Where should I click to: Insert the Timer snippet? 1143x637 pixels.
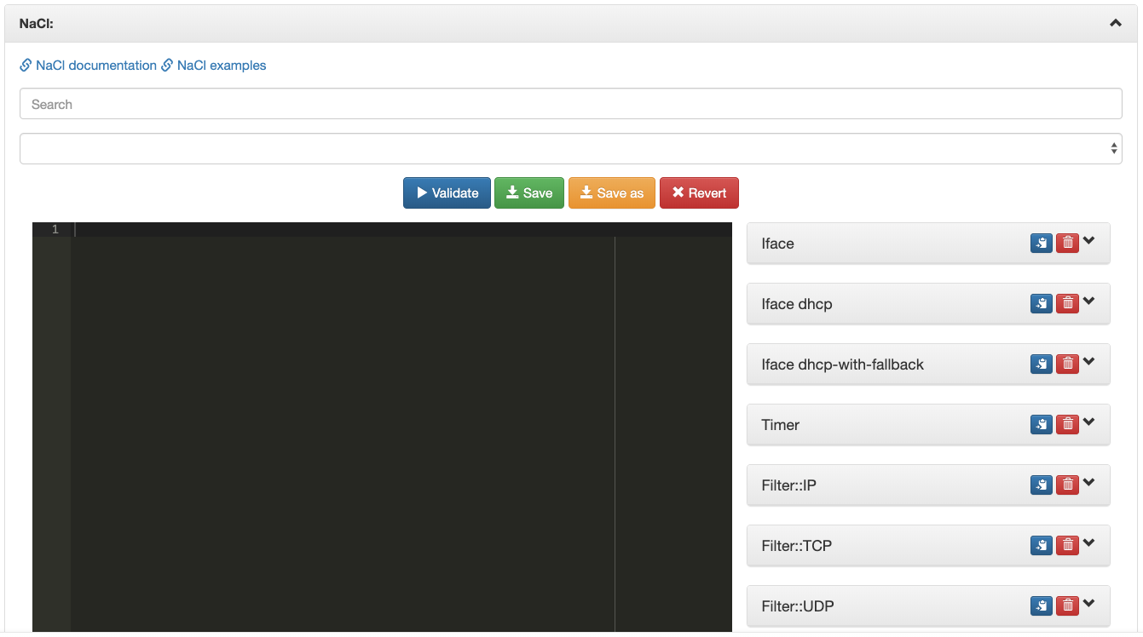pyautogui.click(x=1042, y=424)
